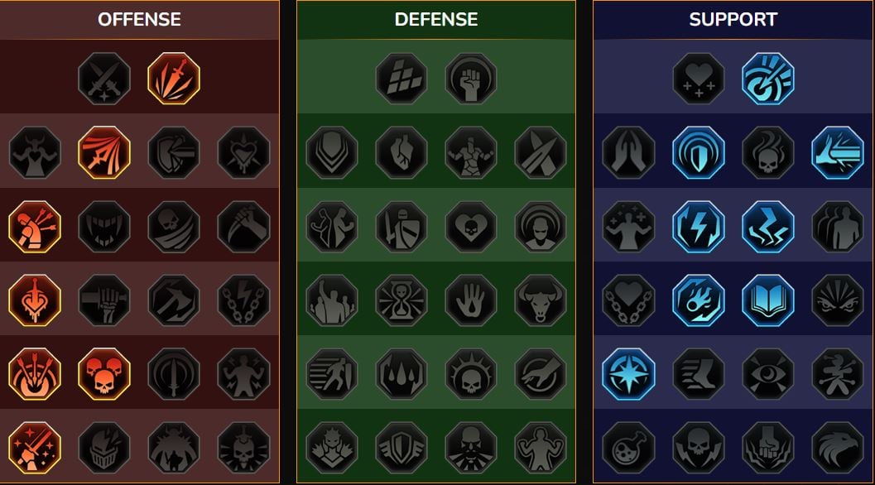
Task: Open the OFFENSE mastery tree header
Action: pos(140,20)
